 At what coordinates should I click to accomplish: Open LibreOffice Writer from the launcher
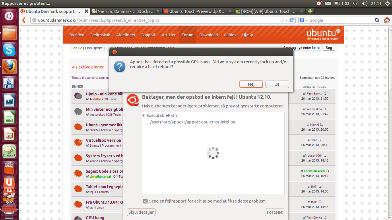click(9, 101)
